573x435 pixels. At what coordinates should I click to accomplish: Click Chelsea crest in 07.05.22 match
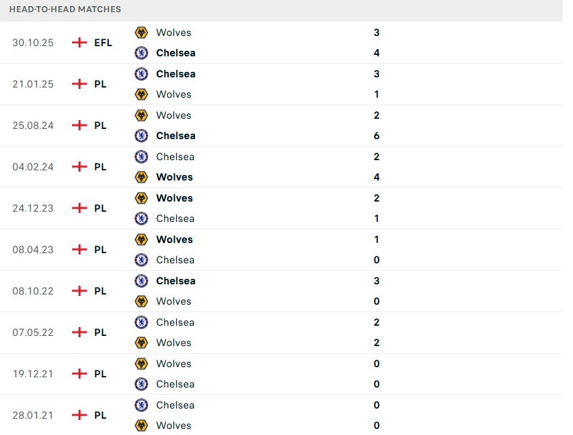click(141, 322)
